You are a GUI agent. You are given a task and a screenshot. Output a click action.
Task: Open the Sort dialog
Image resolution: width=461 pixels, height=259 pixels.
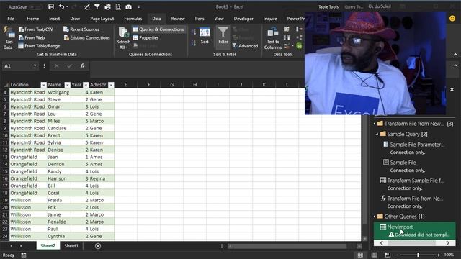(x=205, y=36)
